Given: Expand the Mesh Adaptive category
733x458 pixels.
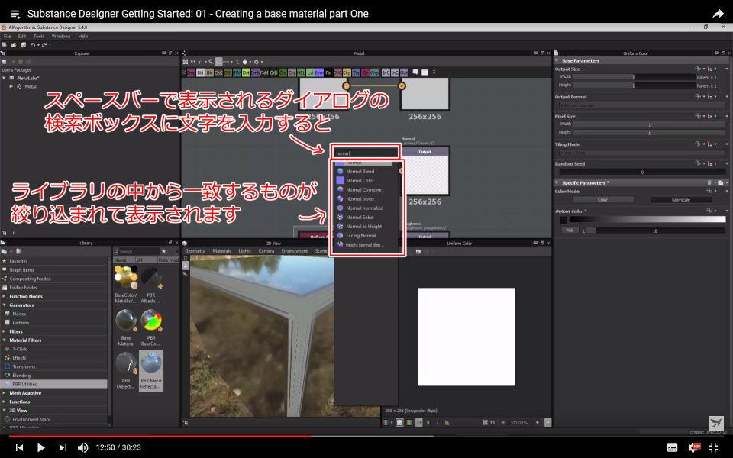Looking at the screenshot, I should 5,393.
